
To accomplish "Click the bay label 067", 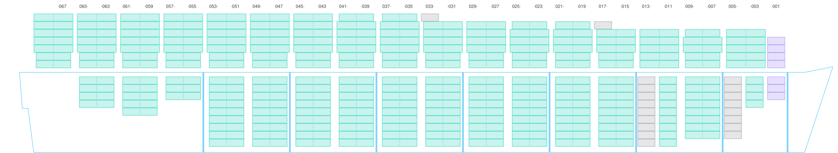I will coord(62,6).
